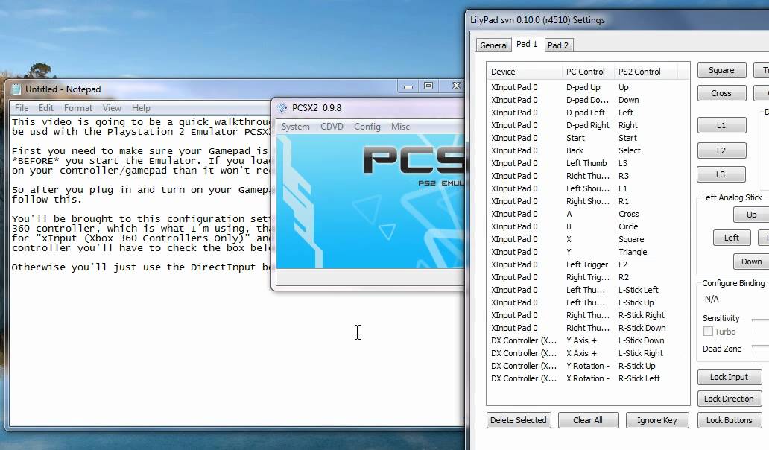
Task: Click the L2 binding button
Action: click(x=721, y=150)
